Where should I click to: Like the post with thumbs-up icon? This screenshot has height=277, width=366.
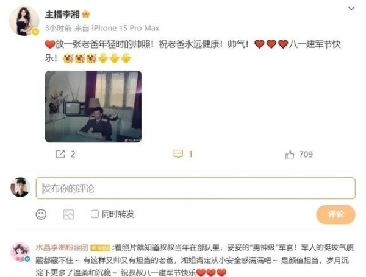[290, 155]
